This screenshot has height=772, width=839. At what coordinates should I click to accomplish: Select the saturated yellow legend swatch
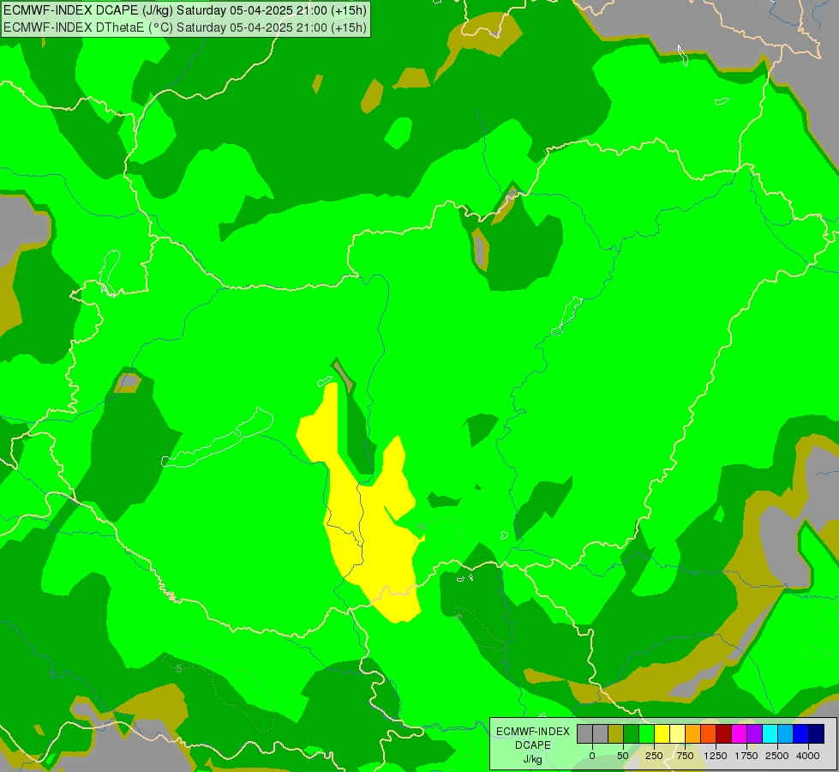click(x=662, y=734)
